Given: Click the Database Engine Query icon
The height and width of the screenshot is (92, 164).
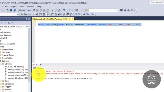Looking at the screenshot, I should [34, 10].
